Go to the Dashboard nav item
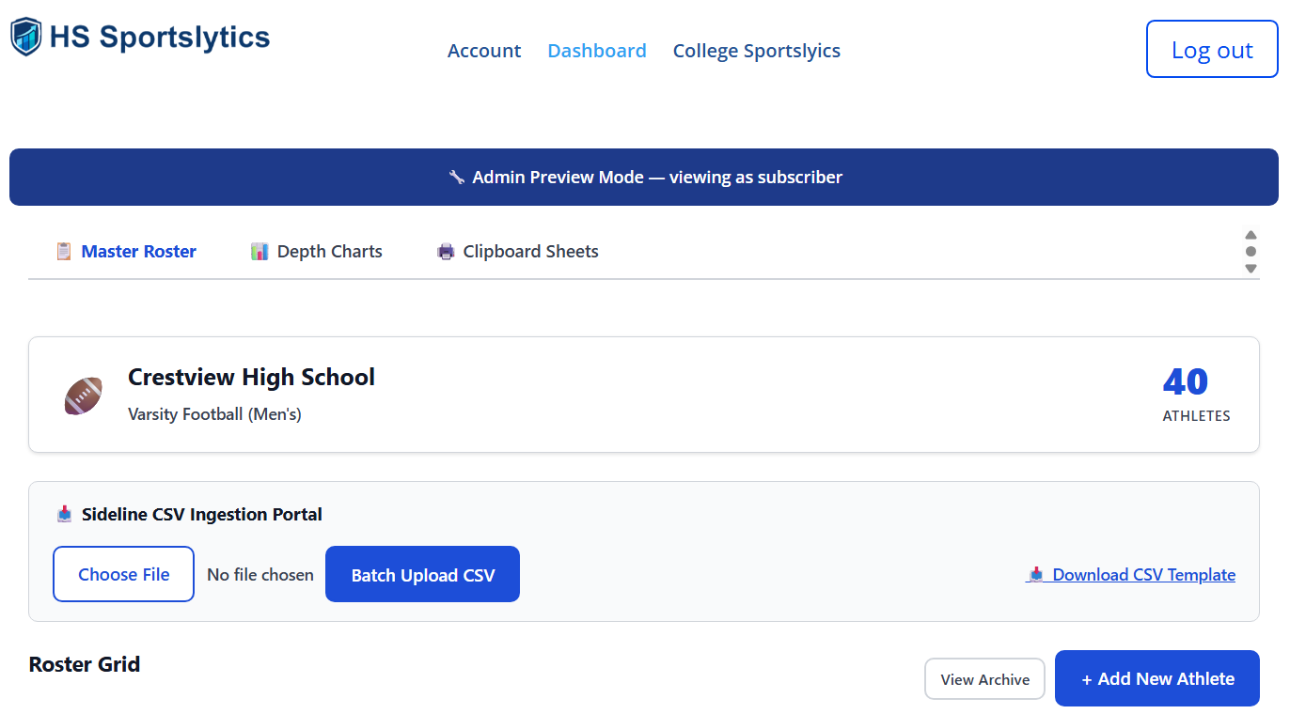 coord(597,51)
